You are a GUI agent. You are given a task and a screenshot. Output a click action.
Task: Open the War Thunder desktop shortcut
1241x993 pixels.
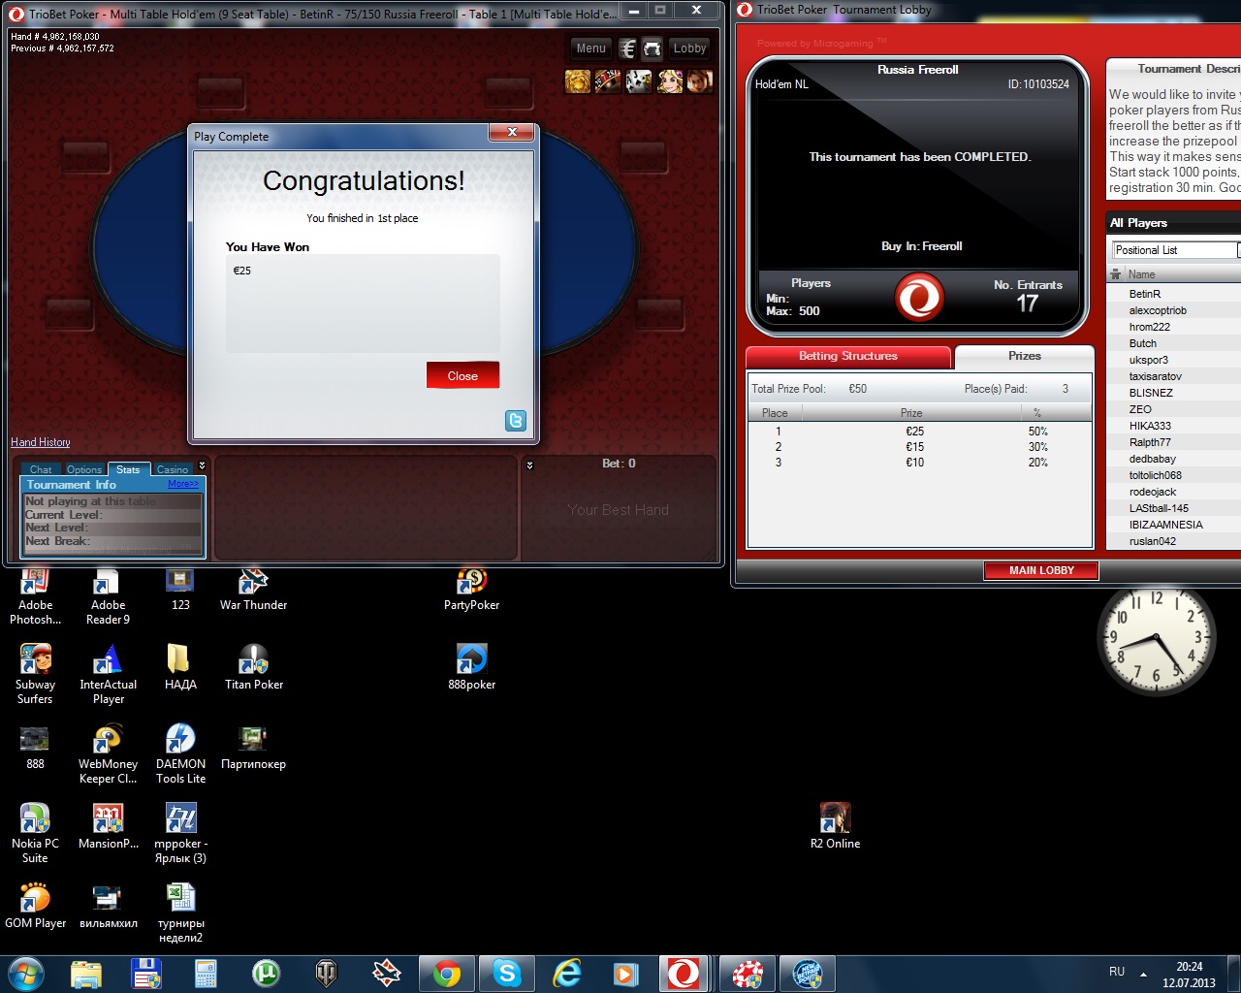[x=253, y=590]
